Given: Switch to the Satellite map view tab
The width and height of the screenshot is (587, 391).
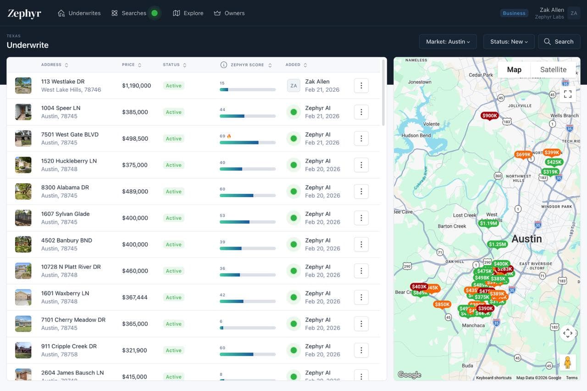Looking at the screenshot, I should click(553, 69).
